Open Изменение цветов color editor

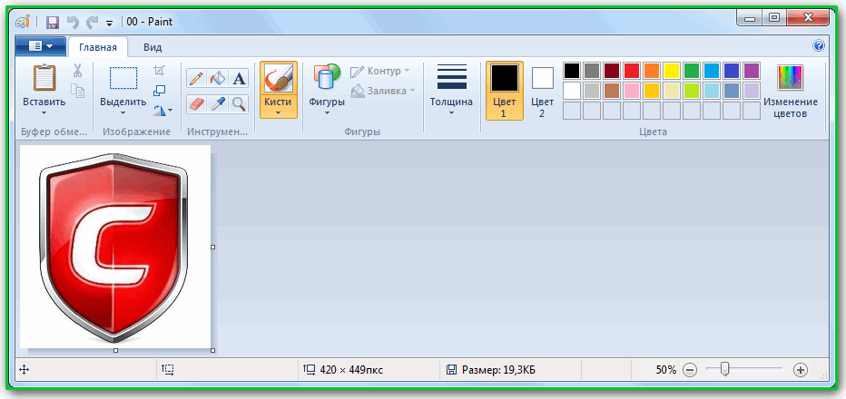(x=790, y=90)
